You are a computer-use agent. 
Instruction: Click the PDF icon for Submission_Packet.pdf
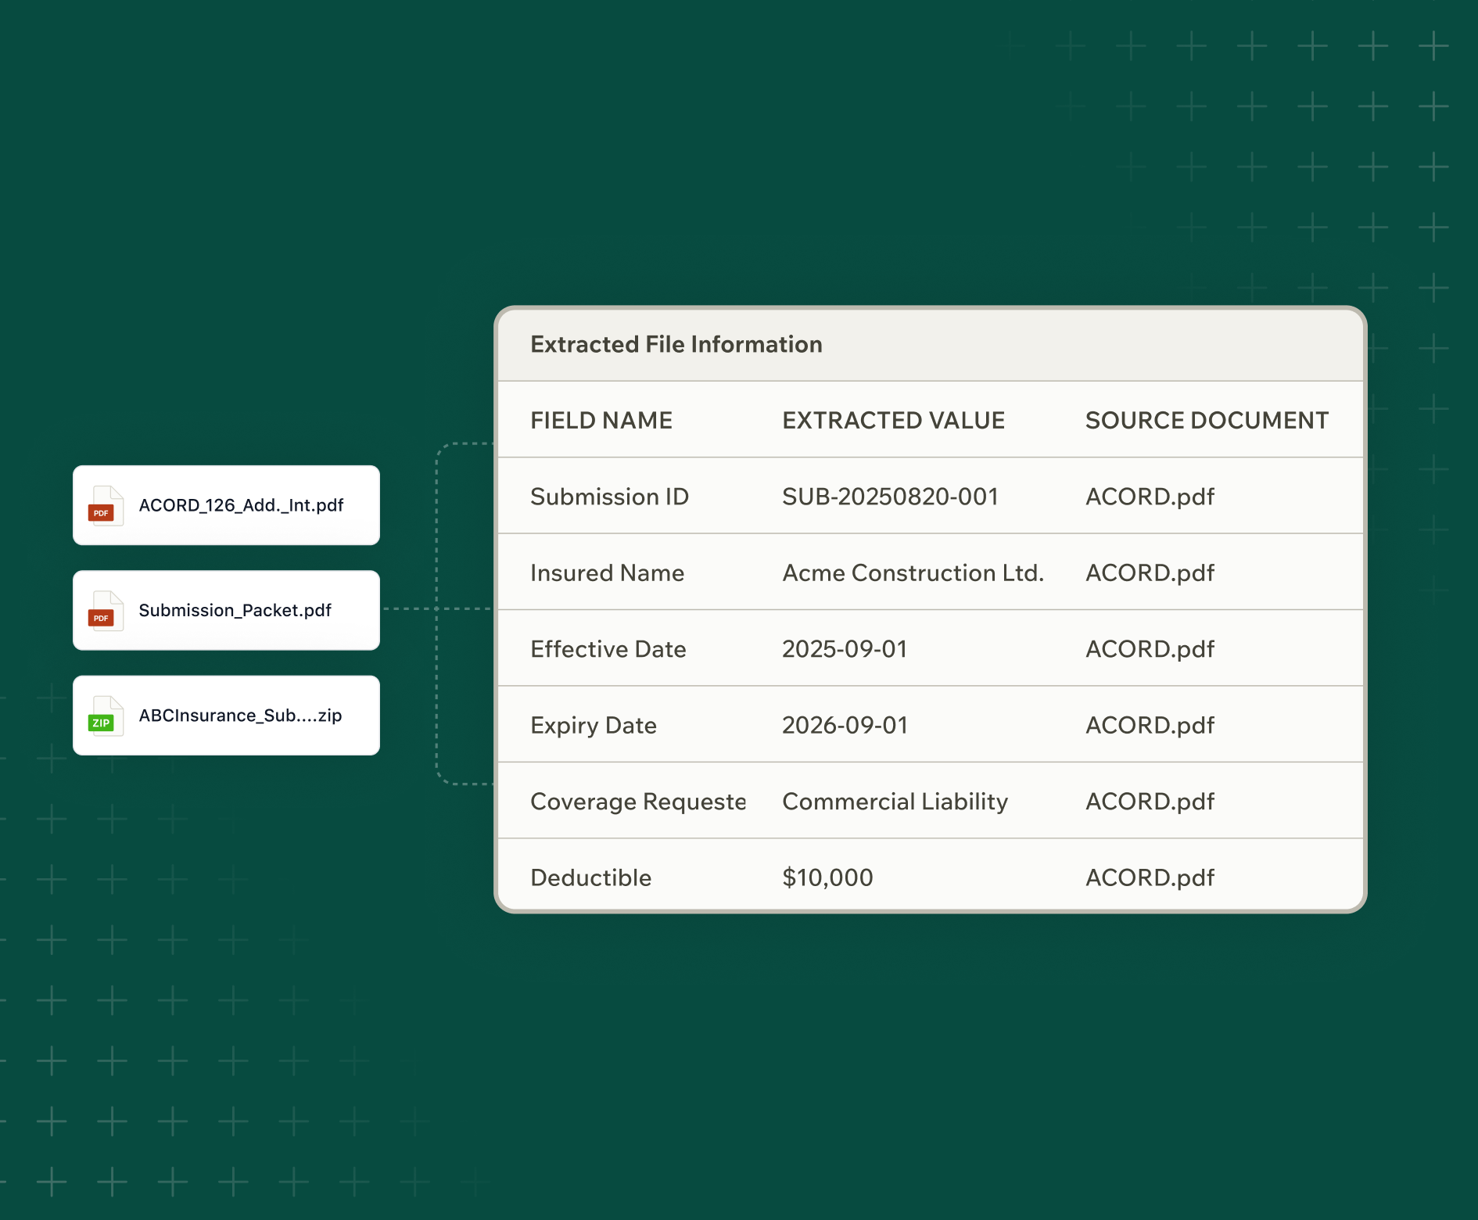(104, 611)
